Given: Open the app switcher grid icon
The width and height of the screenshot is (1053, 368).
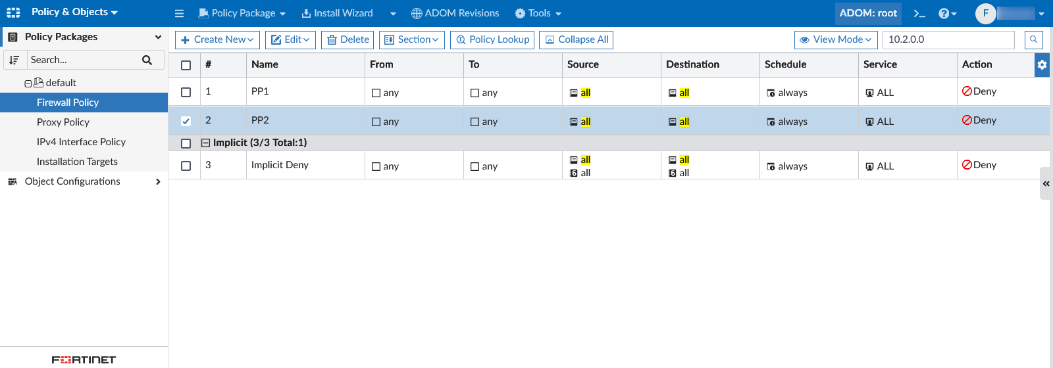Looking at the screenshot, I should pyautogui.click(x=13, y=12).
